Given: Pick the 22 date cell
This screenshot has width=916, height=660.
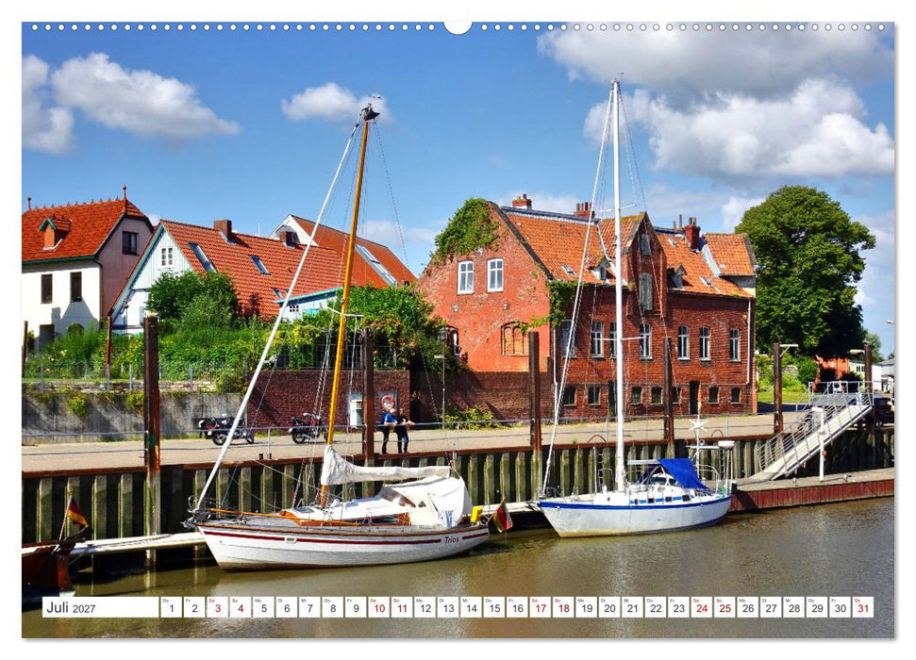Looking at the screenshot, I should pos(656,607).
